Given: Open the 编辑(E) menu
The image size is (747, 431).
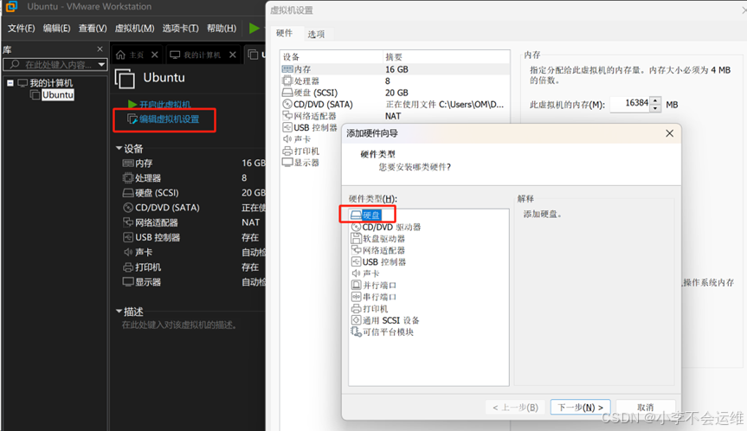Looking at the screenshot, I should tap(56, 28).
